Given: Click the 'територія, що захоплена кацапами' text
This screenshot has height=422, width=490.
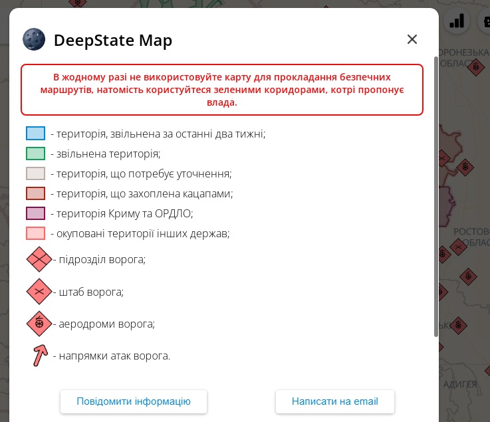Looking at the screenshot, I should 144,193.
